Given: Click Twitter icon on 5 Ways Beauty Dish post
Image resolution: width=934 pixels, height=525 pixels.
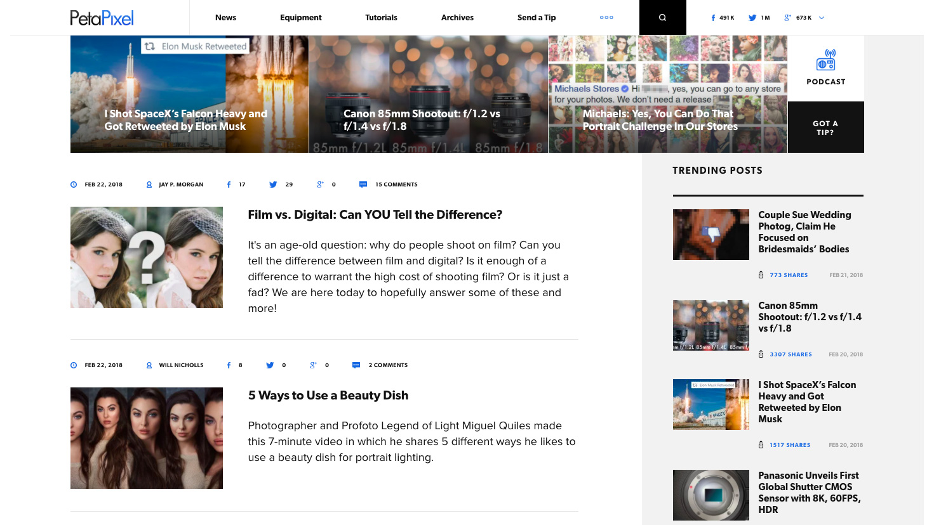Looking at the screenshot, I should 270,365.
